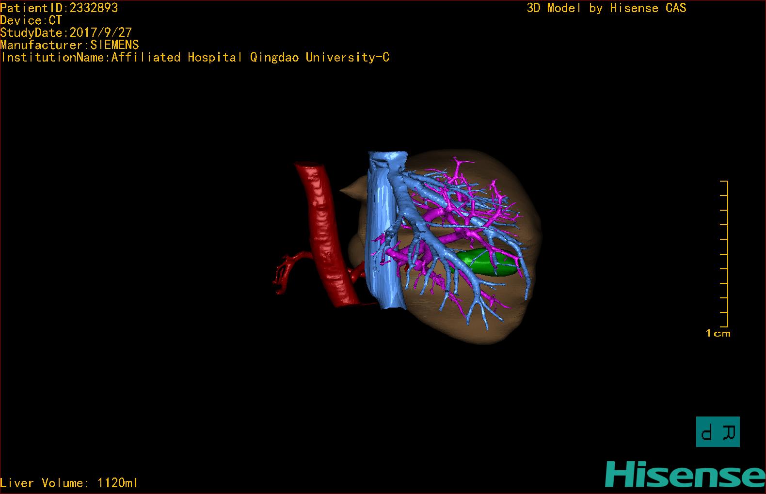Click the vertical scale ruler
The height and width of the screenshot is (494, 766).
[x=724, y=254]
